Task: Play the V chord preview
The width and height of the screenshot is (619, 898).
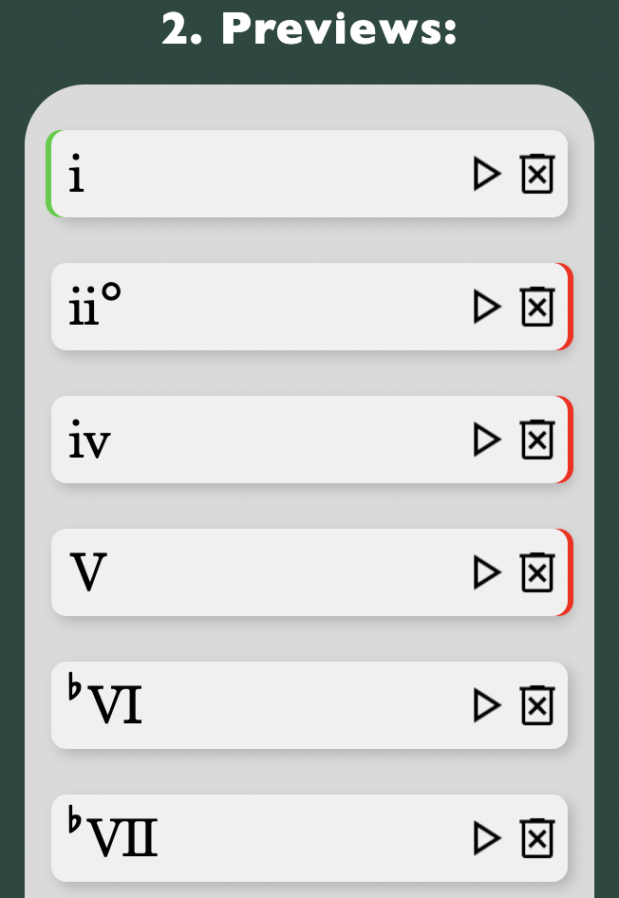Action: 486,572
